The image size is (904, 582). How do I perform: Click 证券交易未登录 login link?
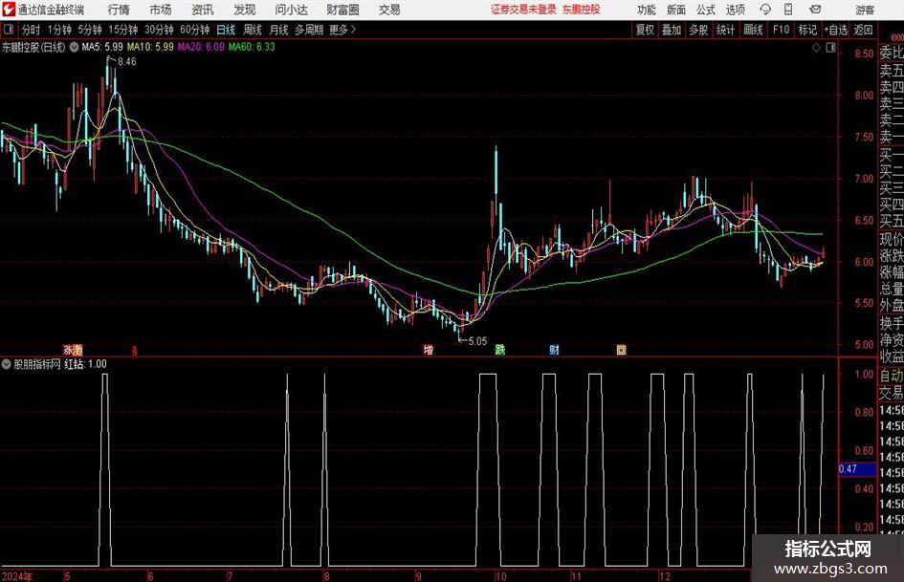523,10
